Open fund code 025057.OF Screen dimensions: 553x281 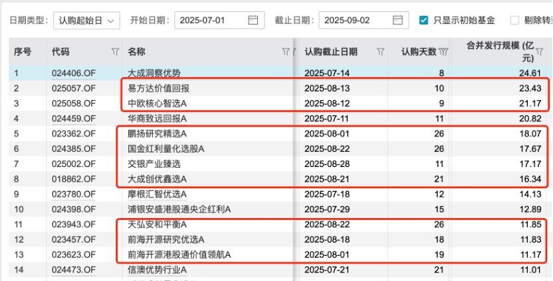[x=73, y=88]
